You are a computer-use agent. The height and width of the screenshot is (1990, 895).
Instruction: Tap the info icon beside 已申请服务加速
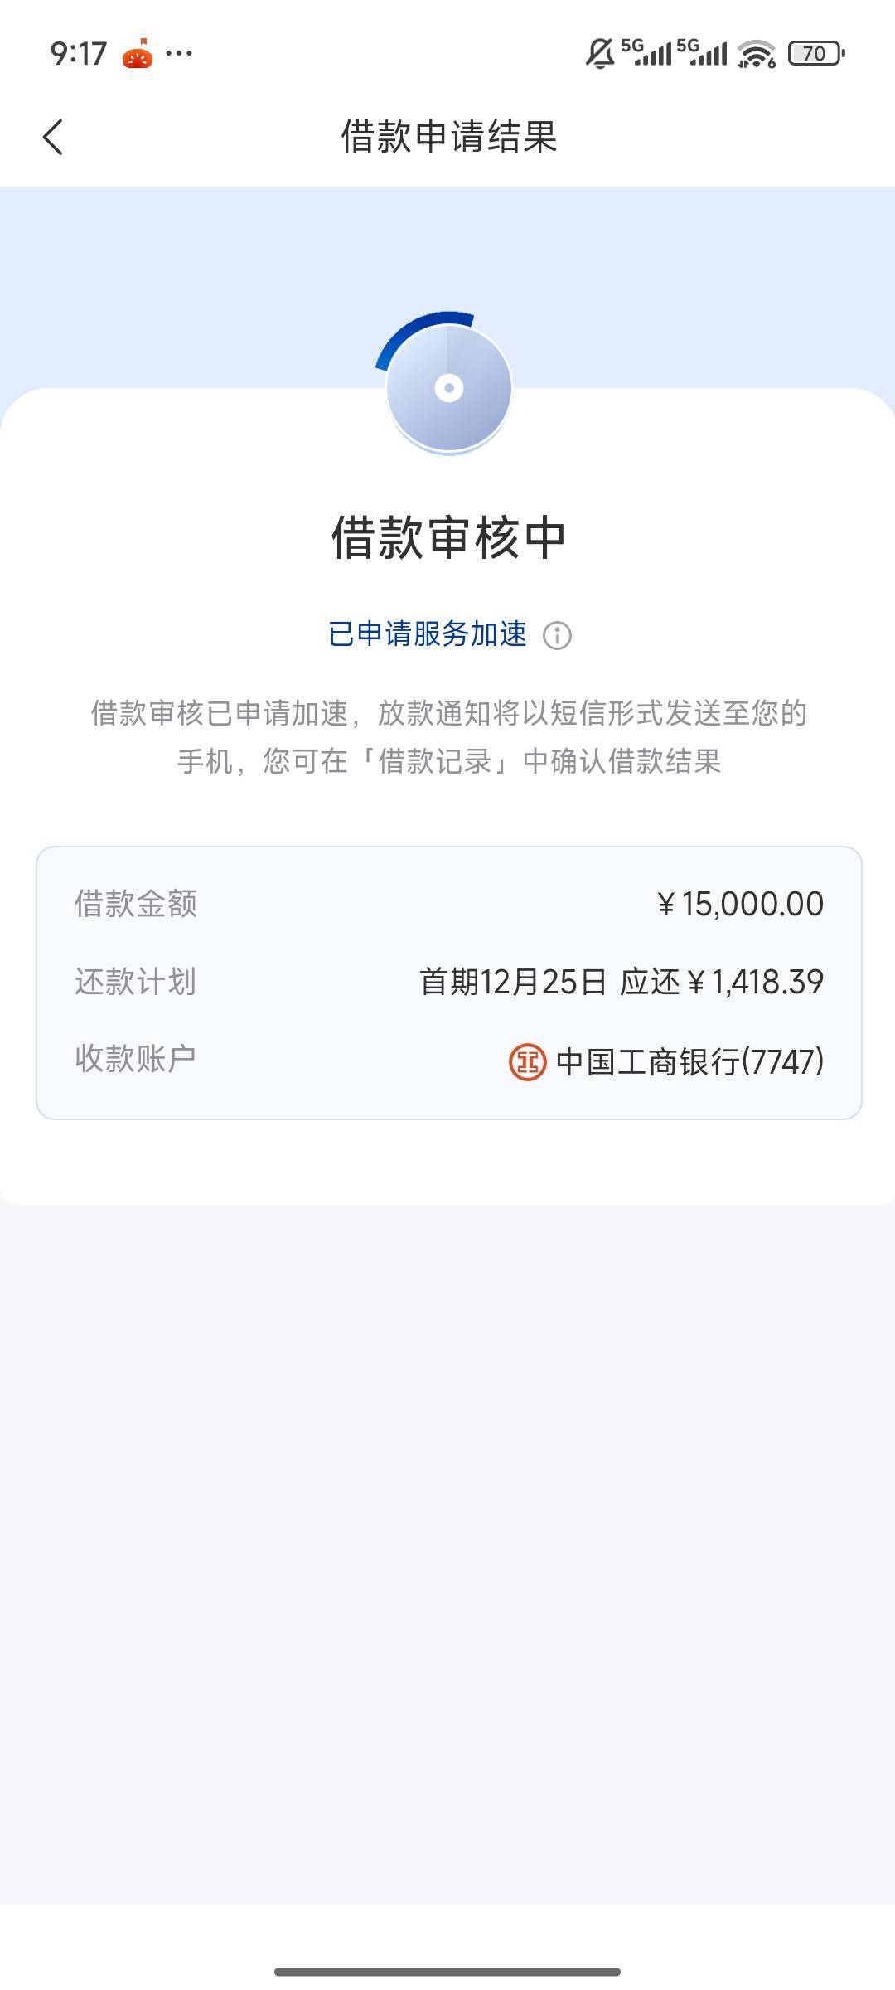pyautogui.click(x=557, y=636)
